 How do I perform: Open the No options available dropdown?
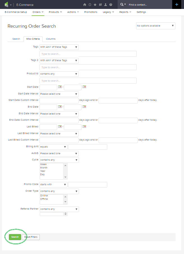pyautogui.click(x=156, y=26)
